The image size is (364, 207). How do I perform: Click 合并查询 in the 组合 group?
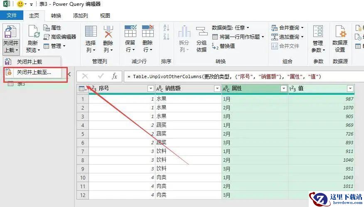(288, 28)
